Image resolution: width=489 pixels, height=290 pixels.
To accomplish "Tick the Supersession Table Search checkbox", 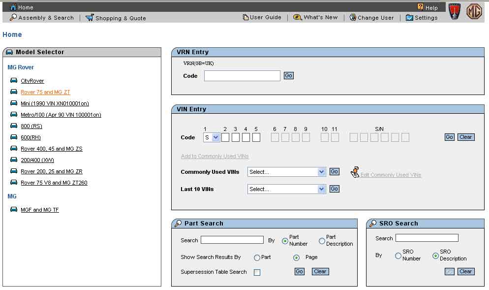I will [x=257, y=272].
